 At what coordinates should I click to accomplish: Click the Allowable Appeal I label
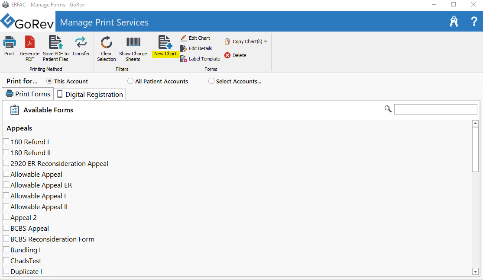(38, 196)
